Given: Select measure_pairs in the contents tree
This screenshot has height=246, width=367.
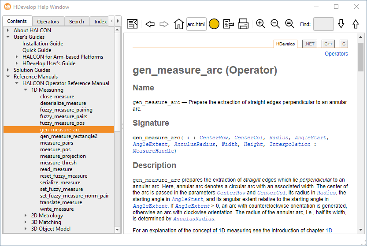Looking at the screenshot, I should 56,143.
